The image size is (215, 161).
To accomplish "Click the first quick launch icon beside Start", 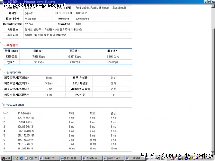I will [17, 158].
